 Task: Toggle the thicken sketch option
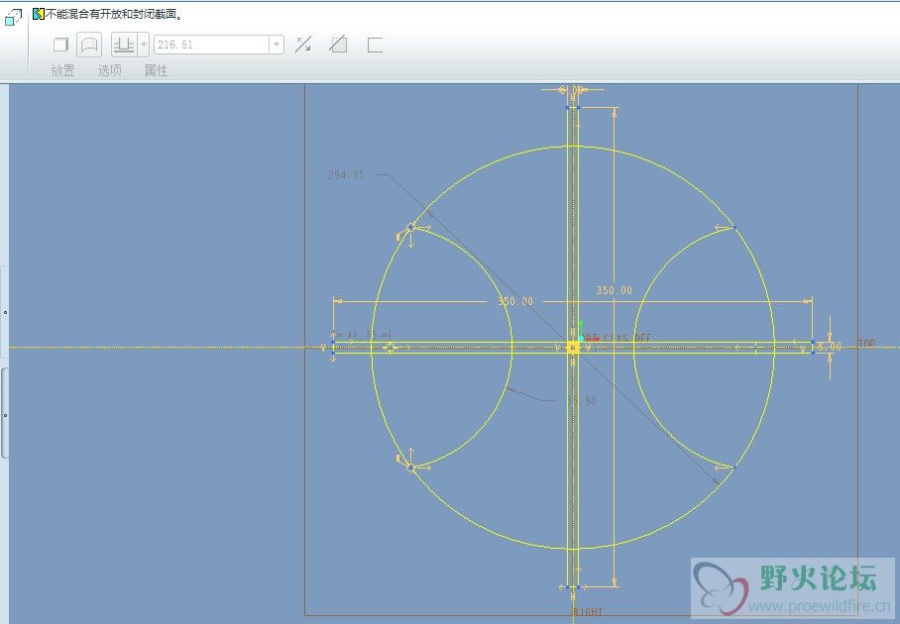[x=375, y=45]
